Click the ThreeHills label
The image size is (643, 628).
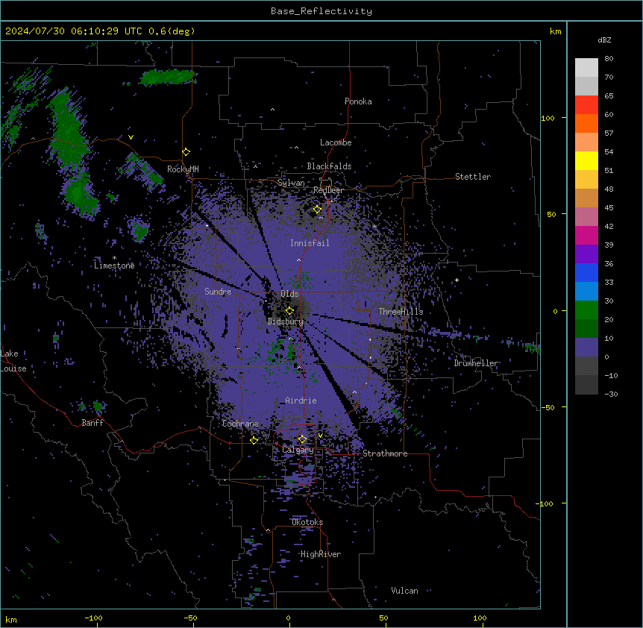click(401, 312)
